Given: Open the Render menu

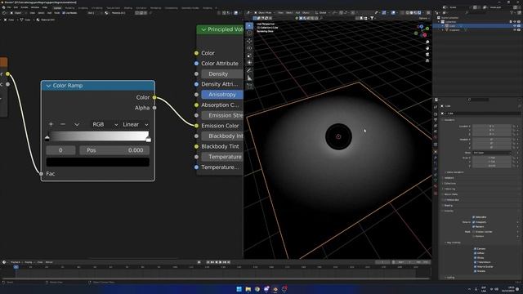Looking at the screenshot, I should coord(25,7).
